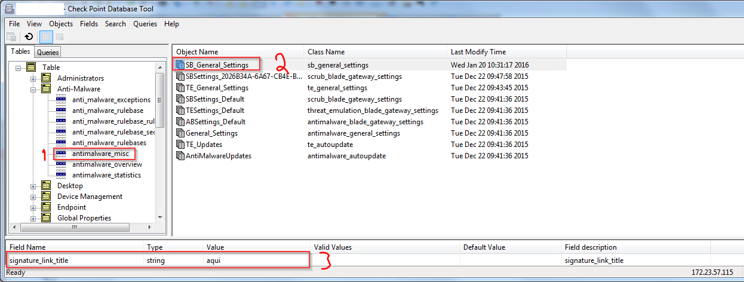Click the Field description column header
The image size is (744, 282).
[636, 247]
